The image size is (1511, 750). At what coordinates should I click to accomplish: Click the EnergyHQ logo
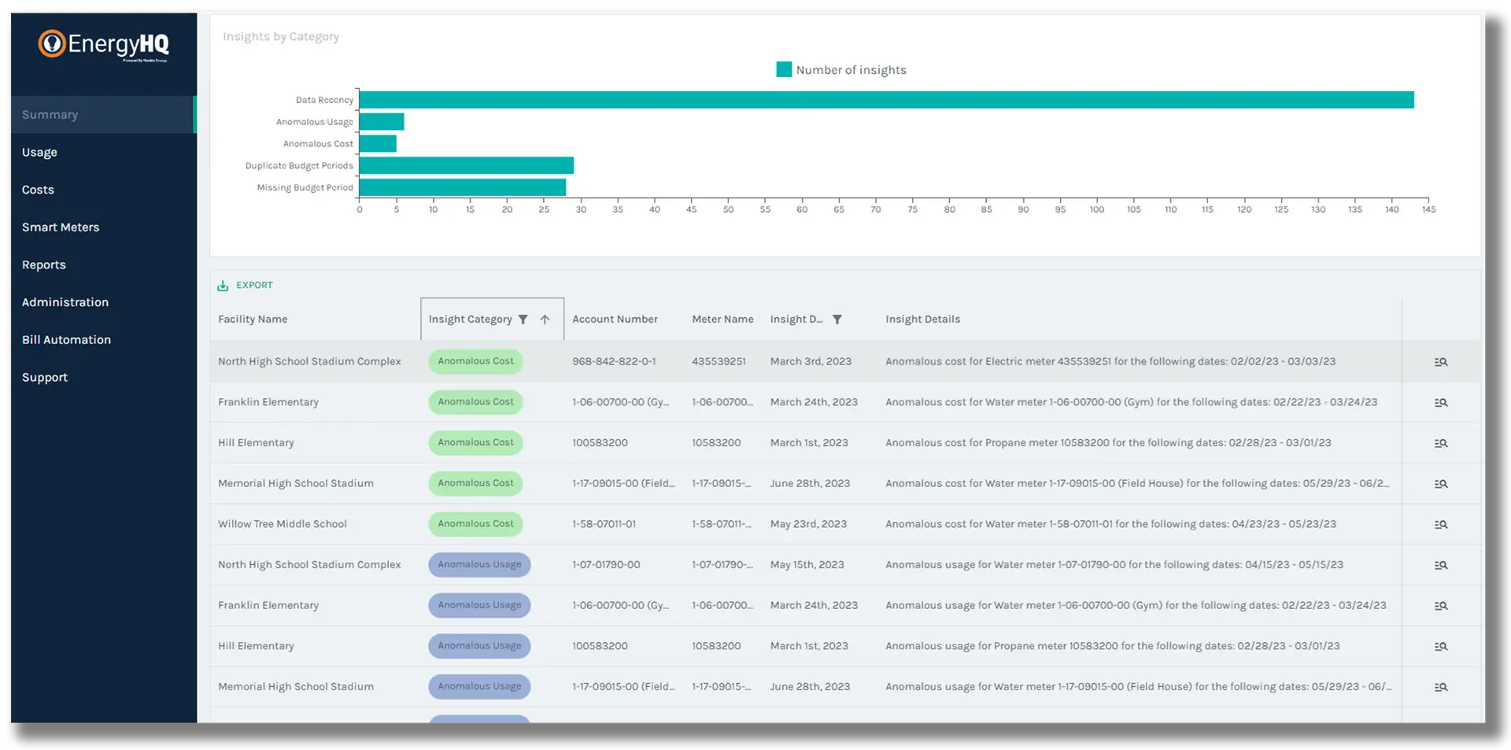pyautogui.click(x=103, y=45)
